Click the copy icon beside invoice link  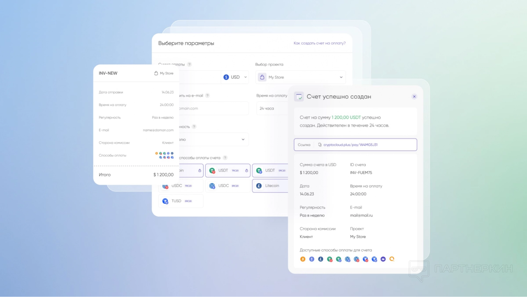320,145
